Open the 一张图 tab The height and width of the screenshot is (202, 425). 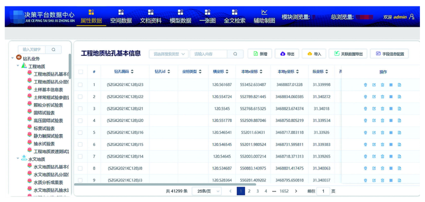207,17
